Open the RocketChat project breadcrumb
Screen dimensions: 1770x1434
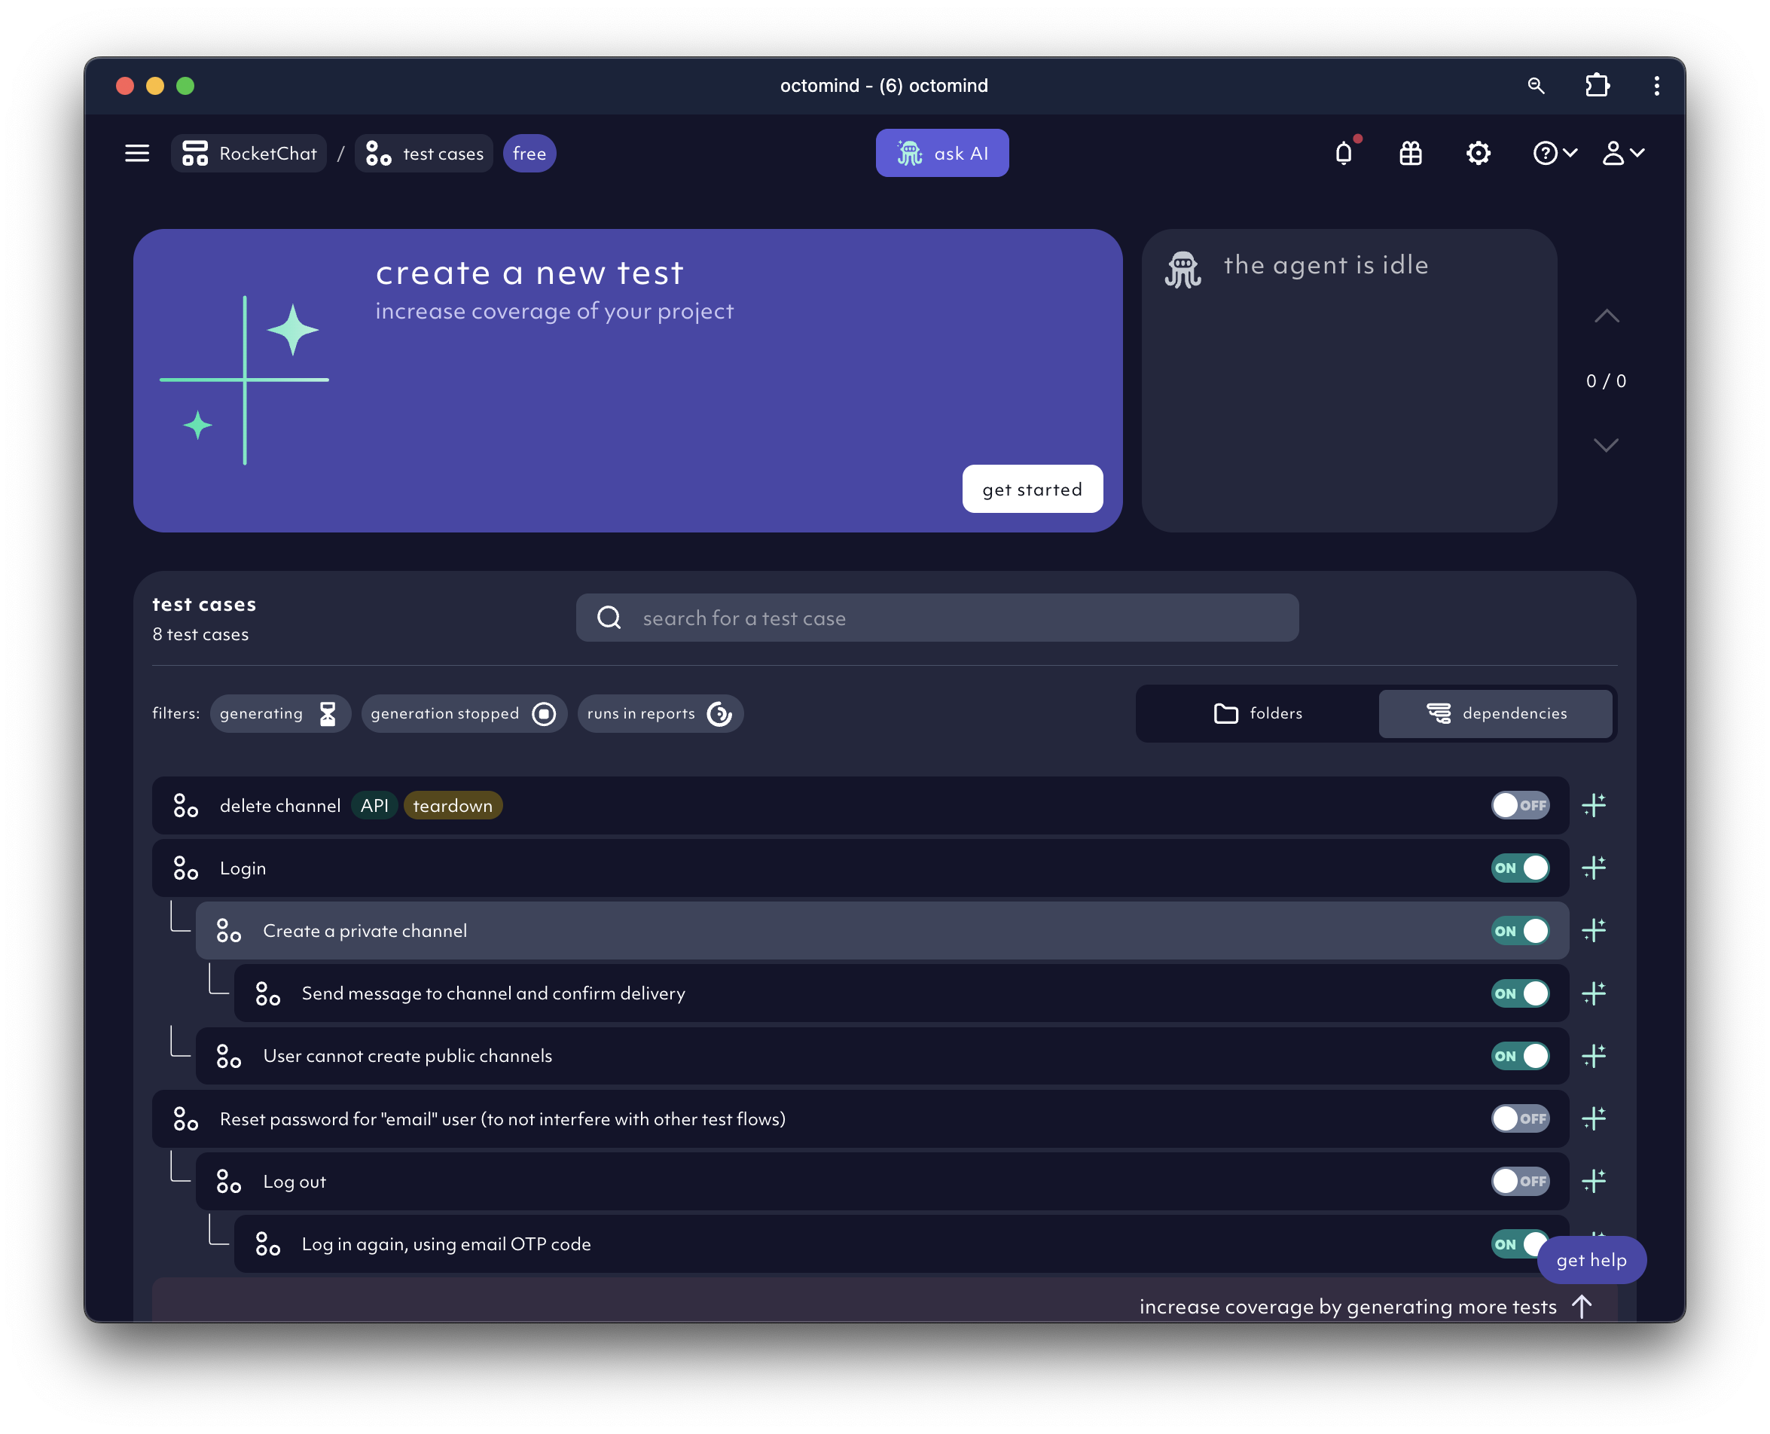coord(249,154)
